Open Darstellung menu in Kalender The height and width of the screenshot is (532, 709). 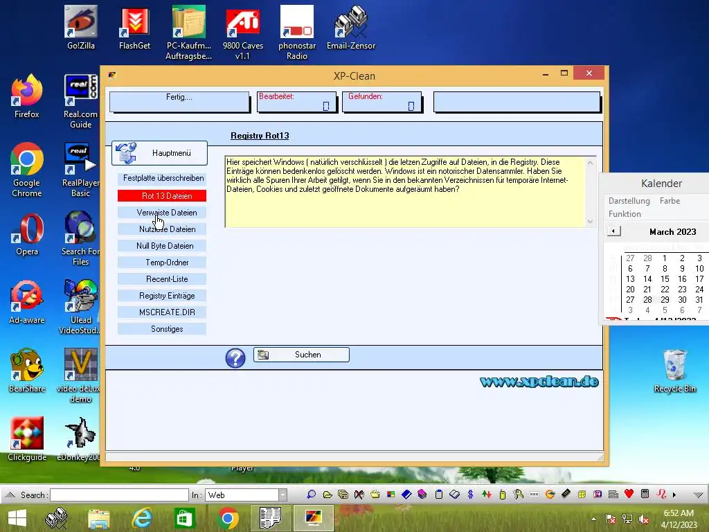click(x=629, y=201)
